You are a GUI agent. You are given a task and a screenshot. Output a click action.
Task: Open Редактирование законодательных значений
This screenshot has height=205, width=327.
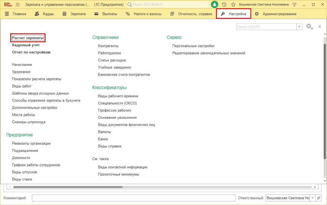coord(209,53)
